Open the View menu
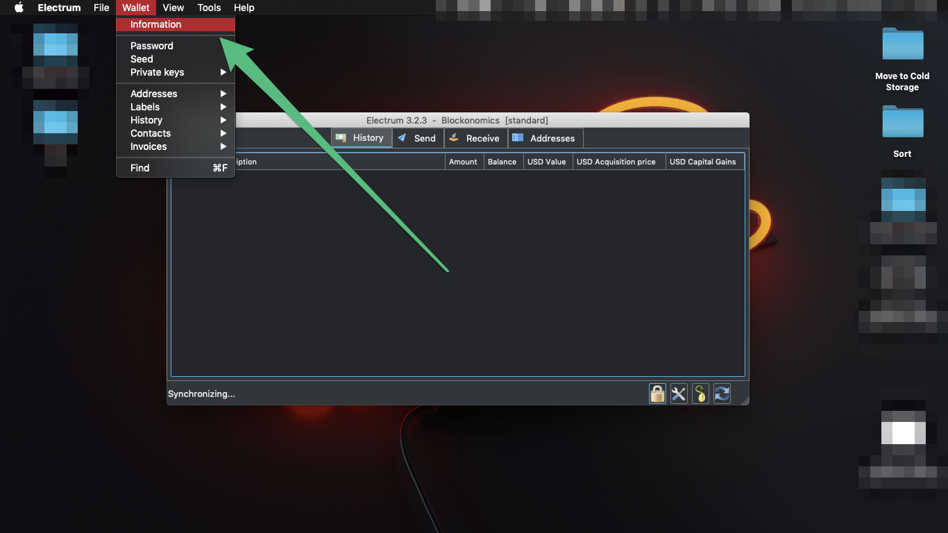The image size is (948, 533). pos(173,8)
